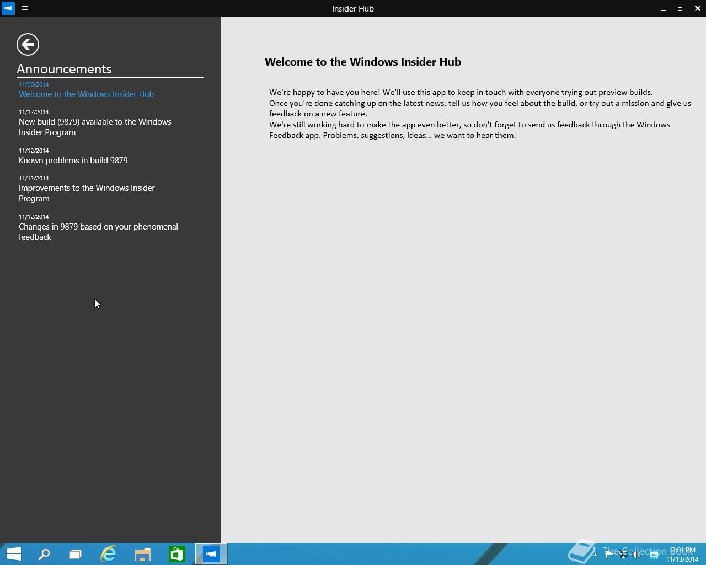The image size is (706, 565).
Task: Open 'Improvements to the Windows Insider Program' announcement
Action: coord(87,189)
